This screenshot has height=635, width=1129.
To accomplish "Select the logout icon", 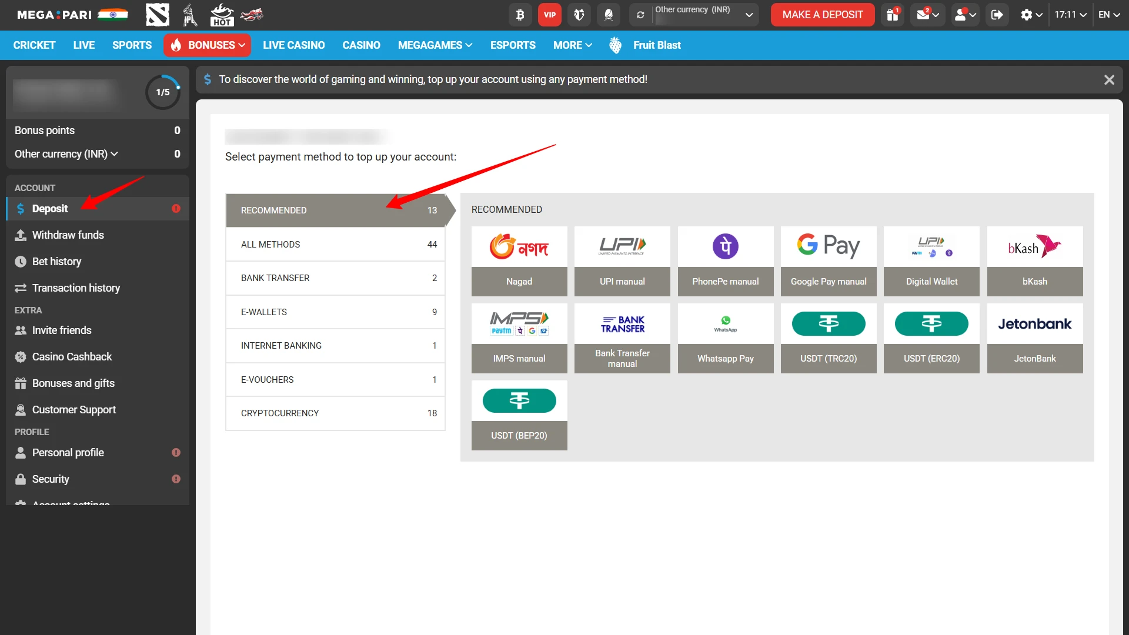I will (x=997, y=15).
